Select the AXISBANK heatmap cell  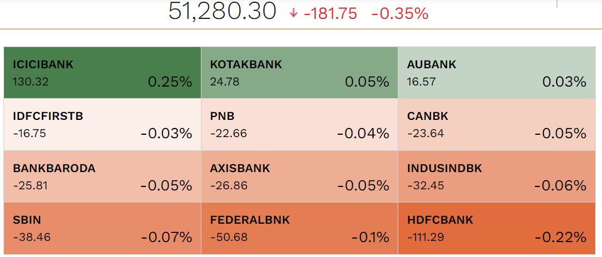pyautogui.click(x=299, y=177)
